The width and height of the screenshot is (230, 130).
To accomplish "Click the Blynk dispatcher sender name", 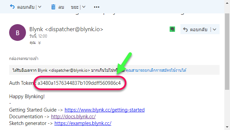I will pos(66,29).
